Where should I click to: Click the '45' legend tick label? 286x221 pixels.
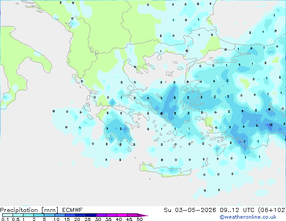pos(129,219)
